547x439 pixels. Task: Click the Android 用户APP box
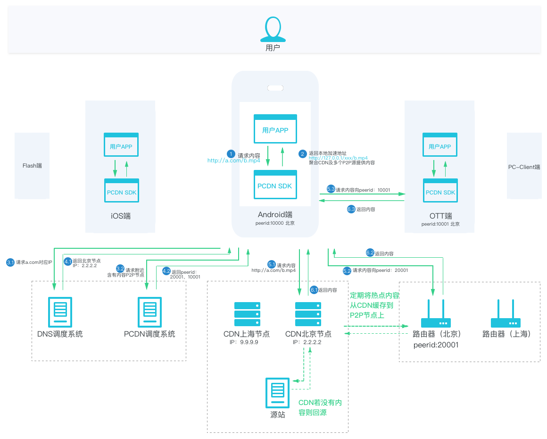275,129
